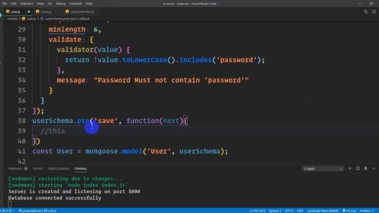Click the 'Ln 39, Col 9' cursor position
This screenshot has height=213, width=379.
[x=258, y=211]
